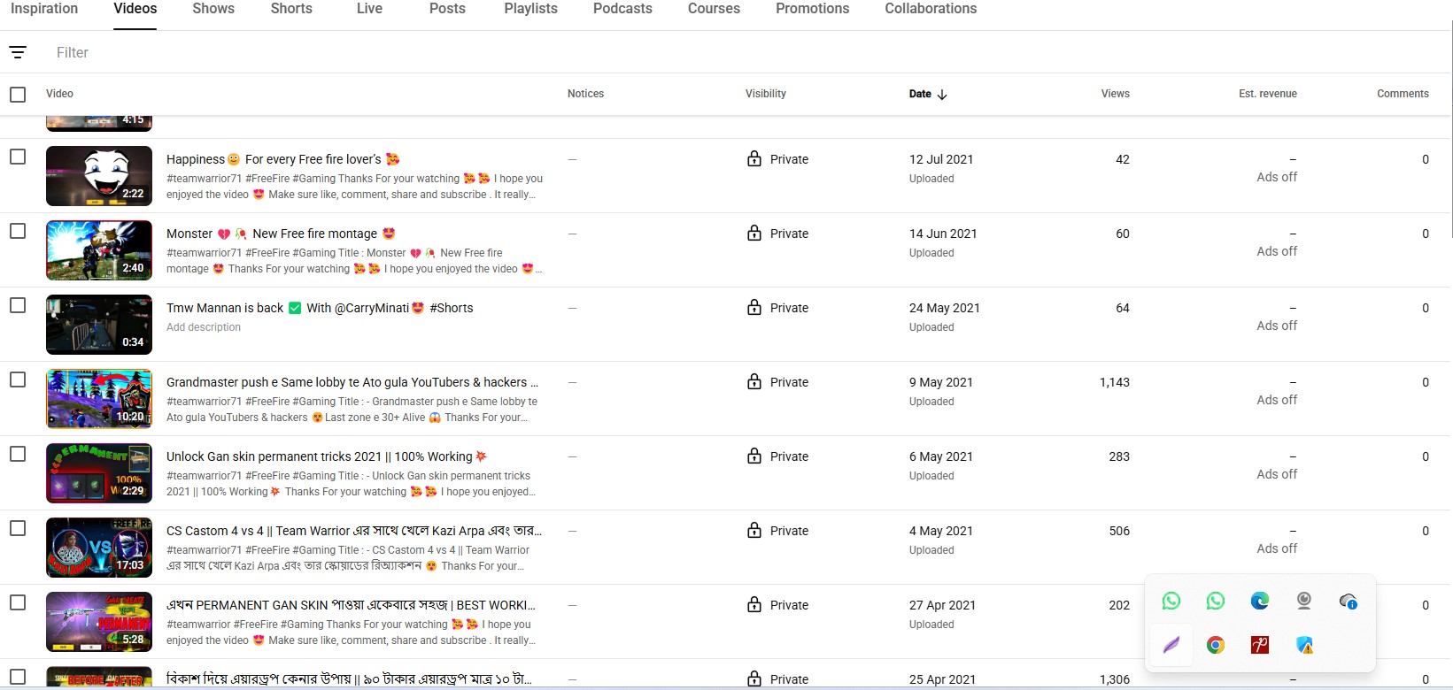Sort videos by the Views column header
Screen dimensions: 1453x690
point(1116,94)
